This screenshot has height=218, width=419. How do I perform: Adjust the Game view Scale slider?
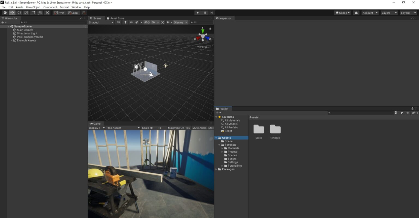tap(154, 128)
